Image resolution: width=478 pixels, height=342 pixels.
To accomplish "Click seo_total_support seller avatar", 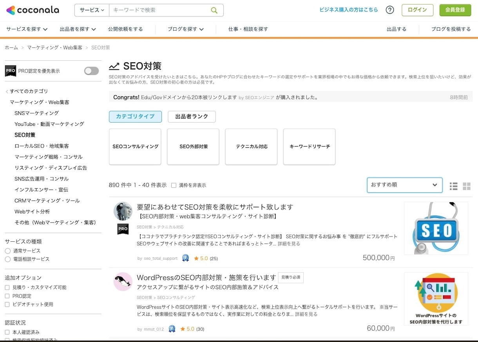I will pyautogui.click(x=123, y=211).
